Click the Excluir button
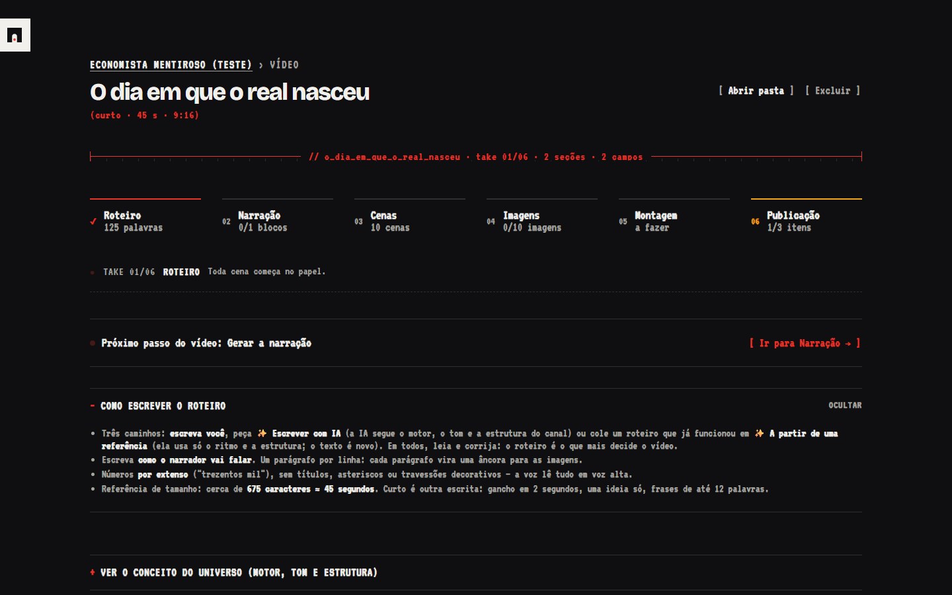Screen dimensions: 952x595 832,91
